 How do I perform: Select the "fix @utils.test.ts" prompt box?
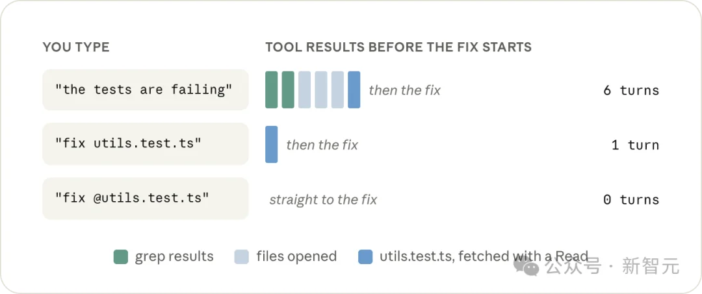[146, 199]
